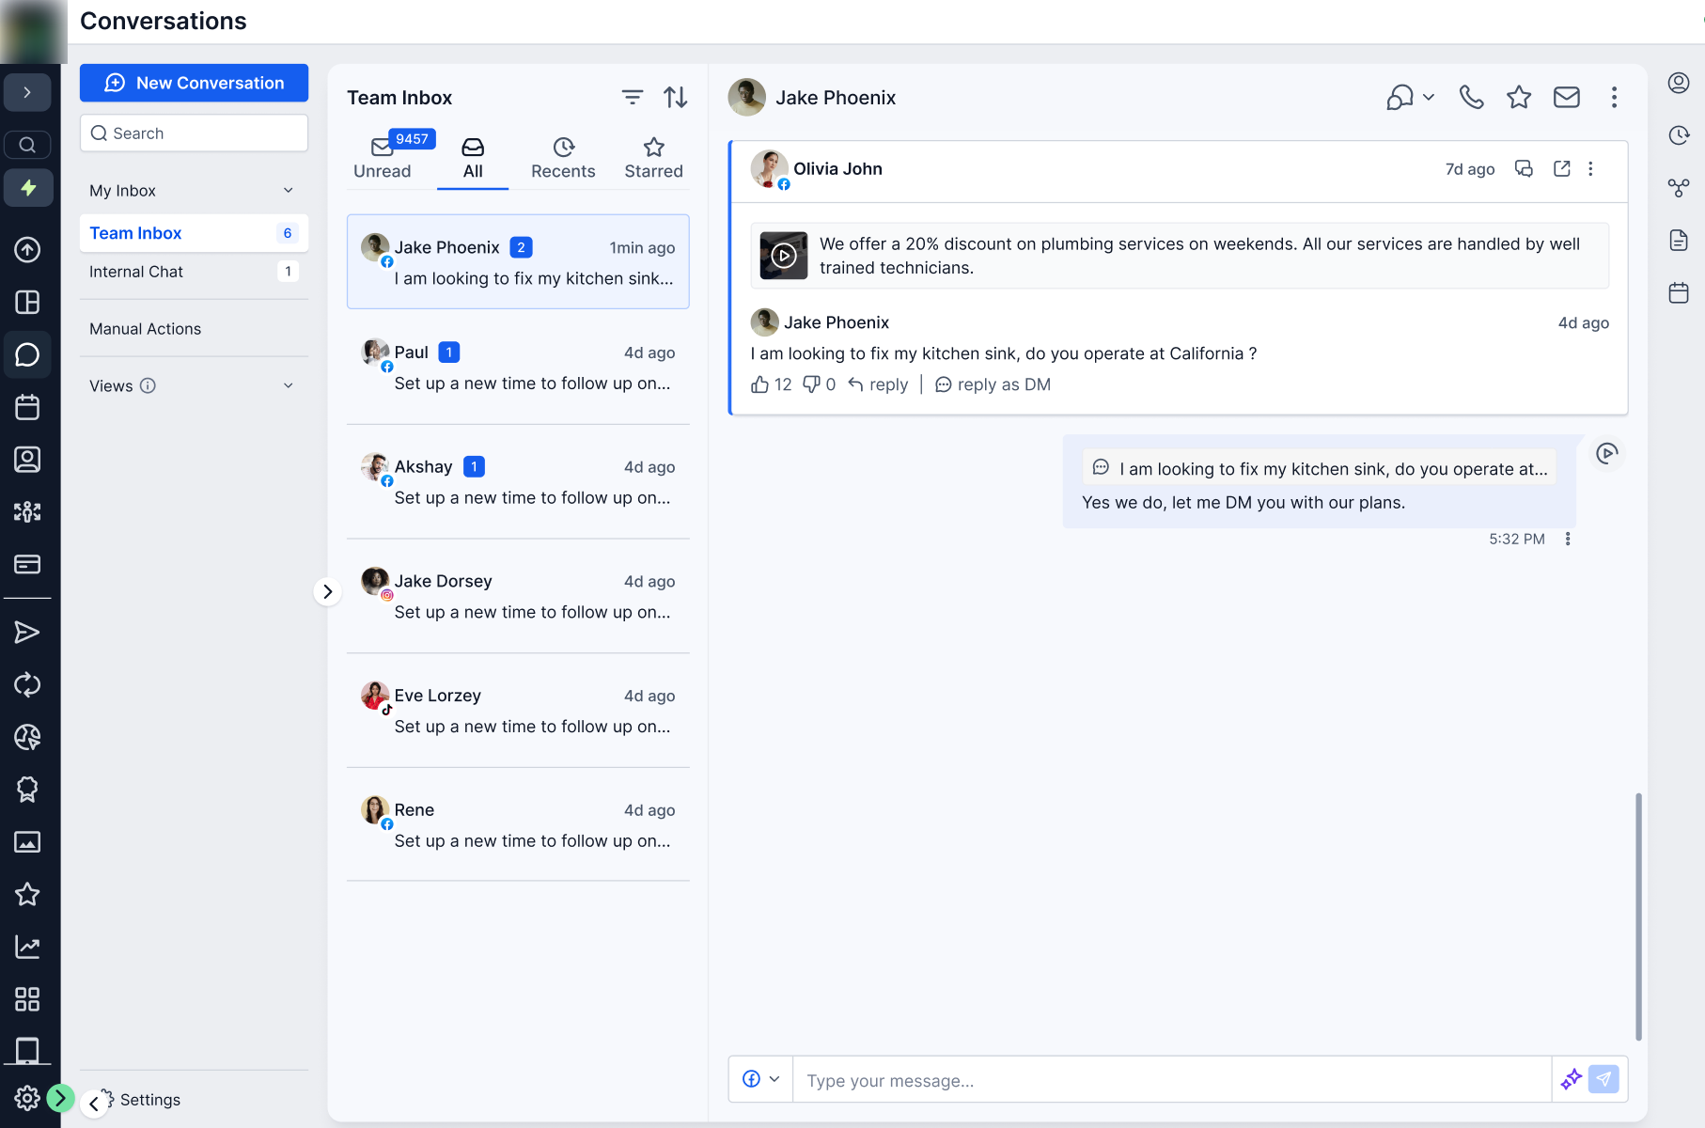Image resolution: width=1705 pixels, height=1128 pixels.
Task: Click the AI sparkle icon in composer
Action: 1571,1080
